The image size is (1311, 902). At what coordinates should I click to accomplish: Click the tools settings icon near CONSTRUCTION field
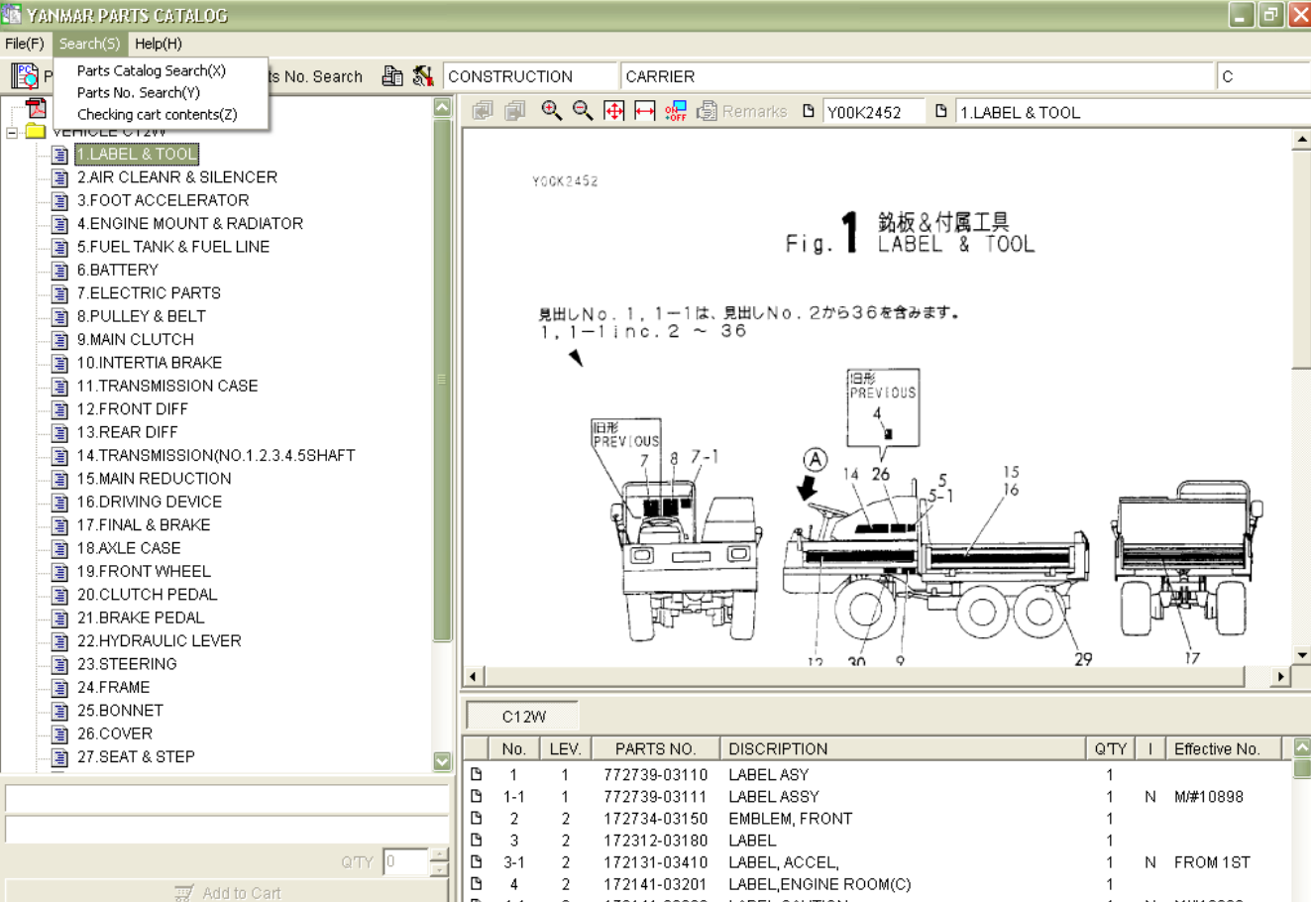[423, 75]
